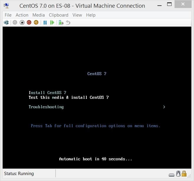Image resolution: width=194 pixels, height=181 pixels.
Task: Create a checkpoint using the snapshot icon
Action: pyautogui.click(x=61, y=22)
